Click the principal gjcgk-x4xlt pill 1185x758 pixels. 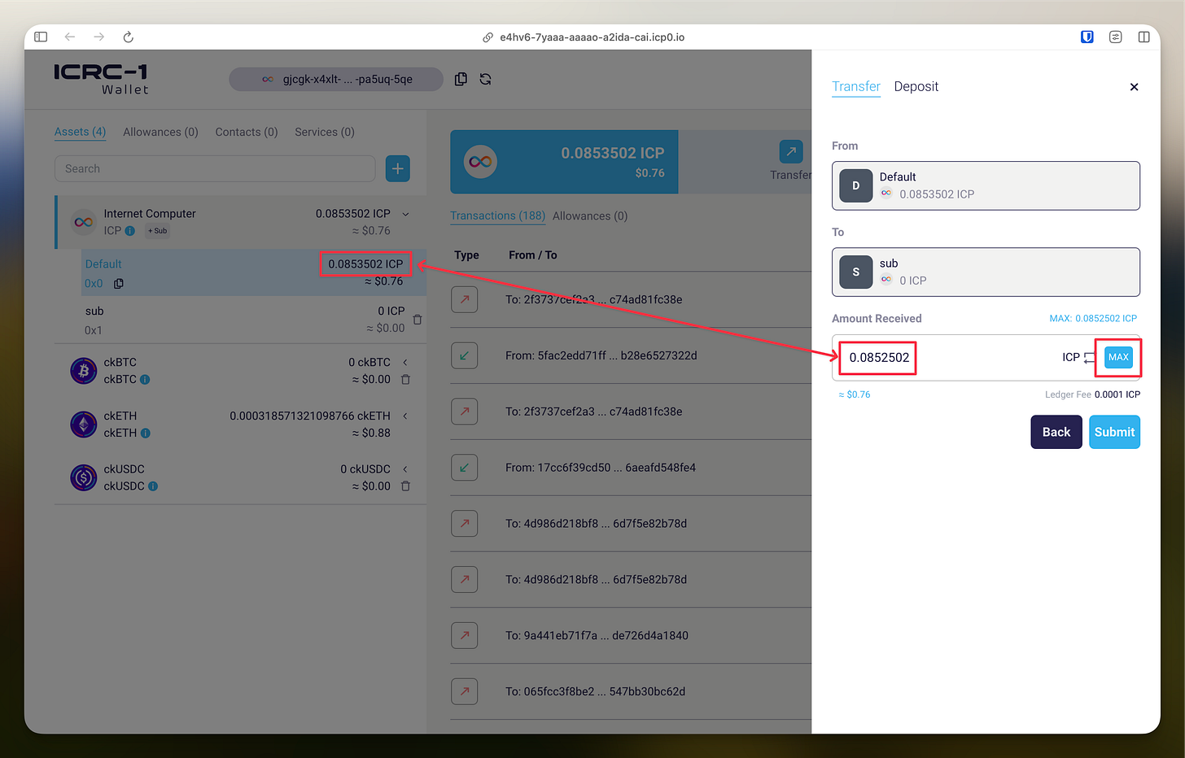pos(336,79)
